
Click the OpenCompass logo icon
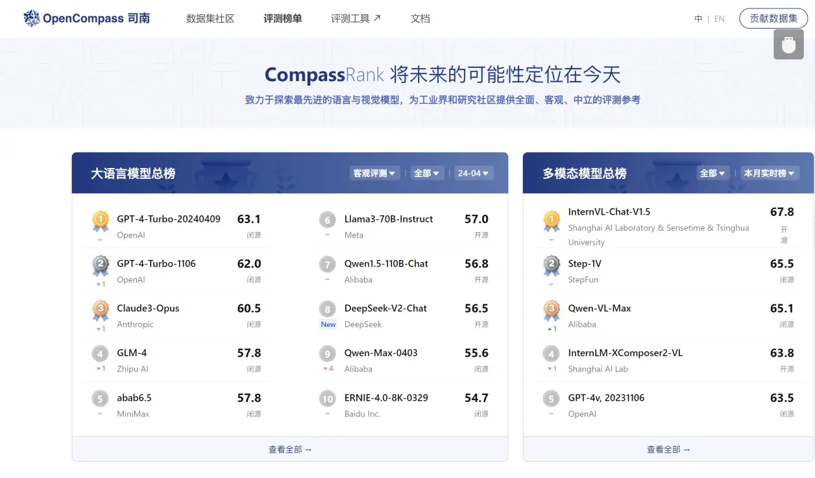click(32, 18)
